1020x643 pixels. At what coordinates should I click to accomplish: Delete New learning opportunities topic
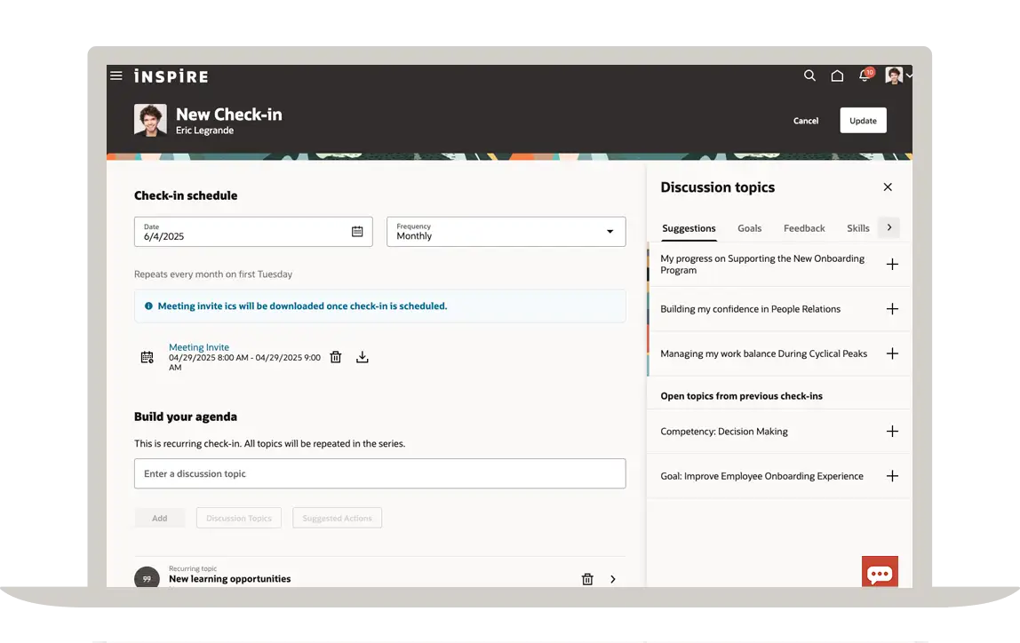(587, 579)
